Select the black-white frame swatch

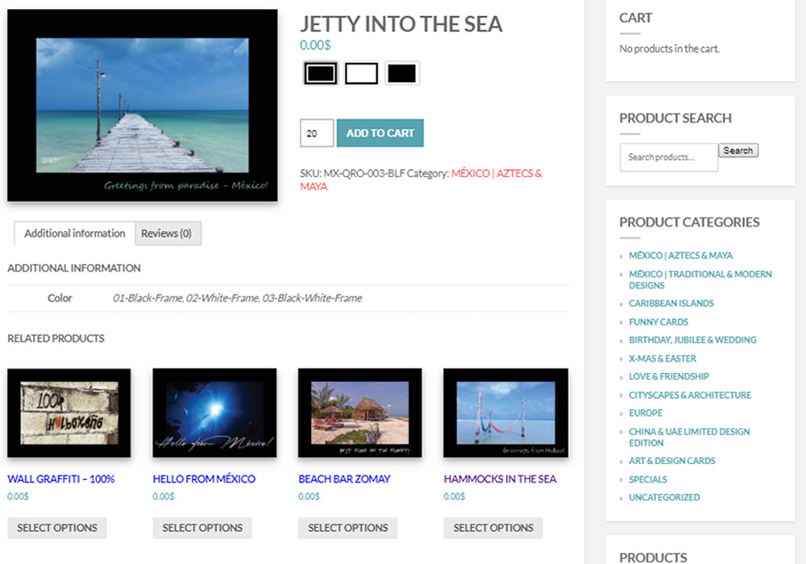pos(401,73)
